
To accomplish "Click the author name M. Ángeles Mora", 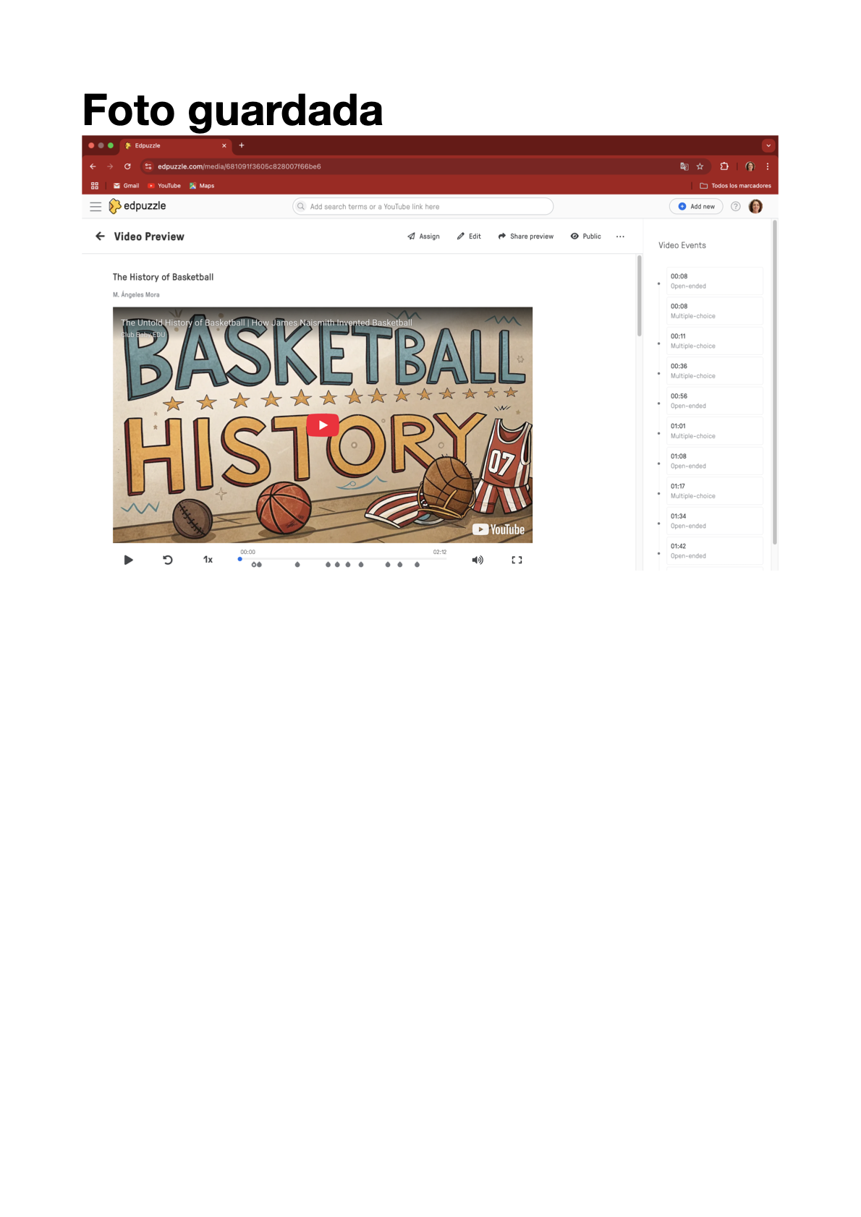I will tap(136, 295).
